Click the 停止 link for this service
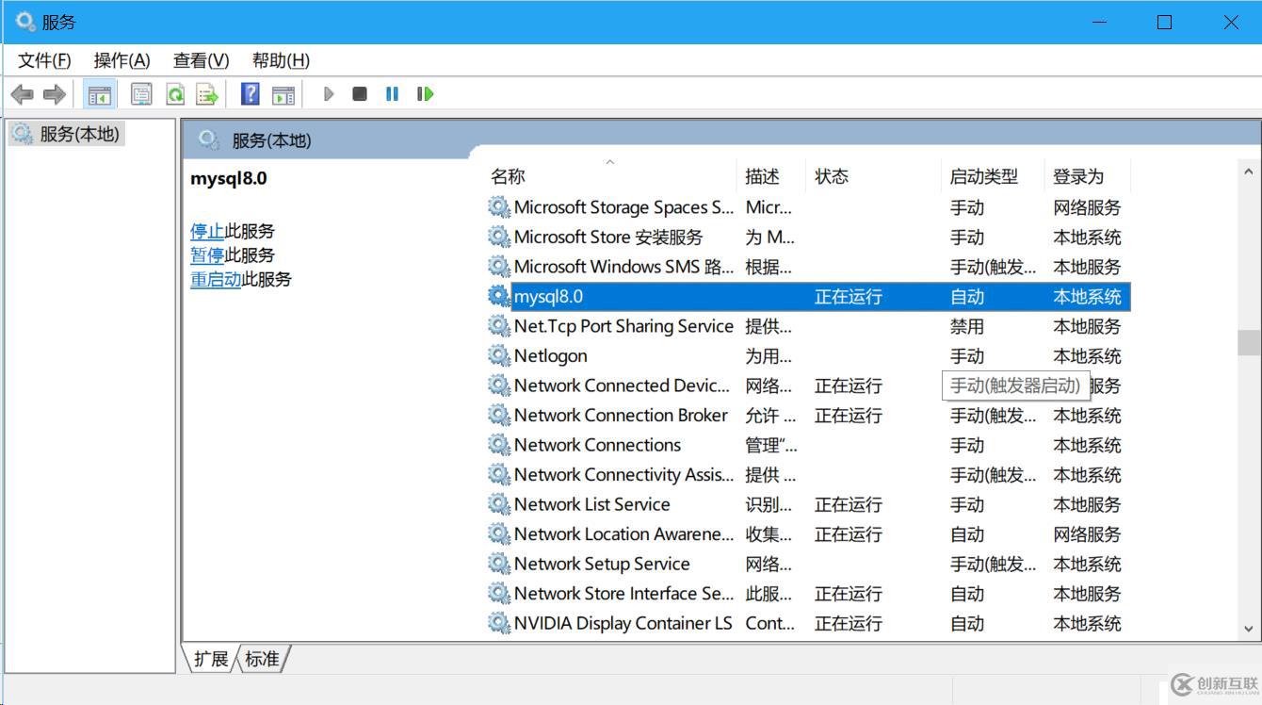 (207, 231)
